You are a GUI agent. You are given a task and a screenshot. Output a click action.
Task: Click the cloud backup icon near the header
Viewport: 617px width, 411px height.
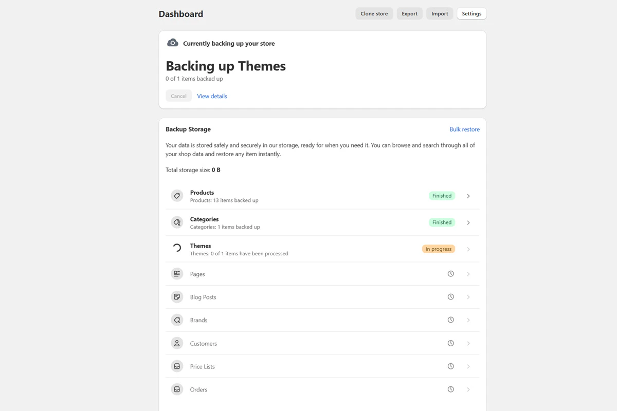[x=172, y=43]
